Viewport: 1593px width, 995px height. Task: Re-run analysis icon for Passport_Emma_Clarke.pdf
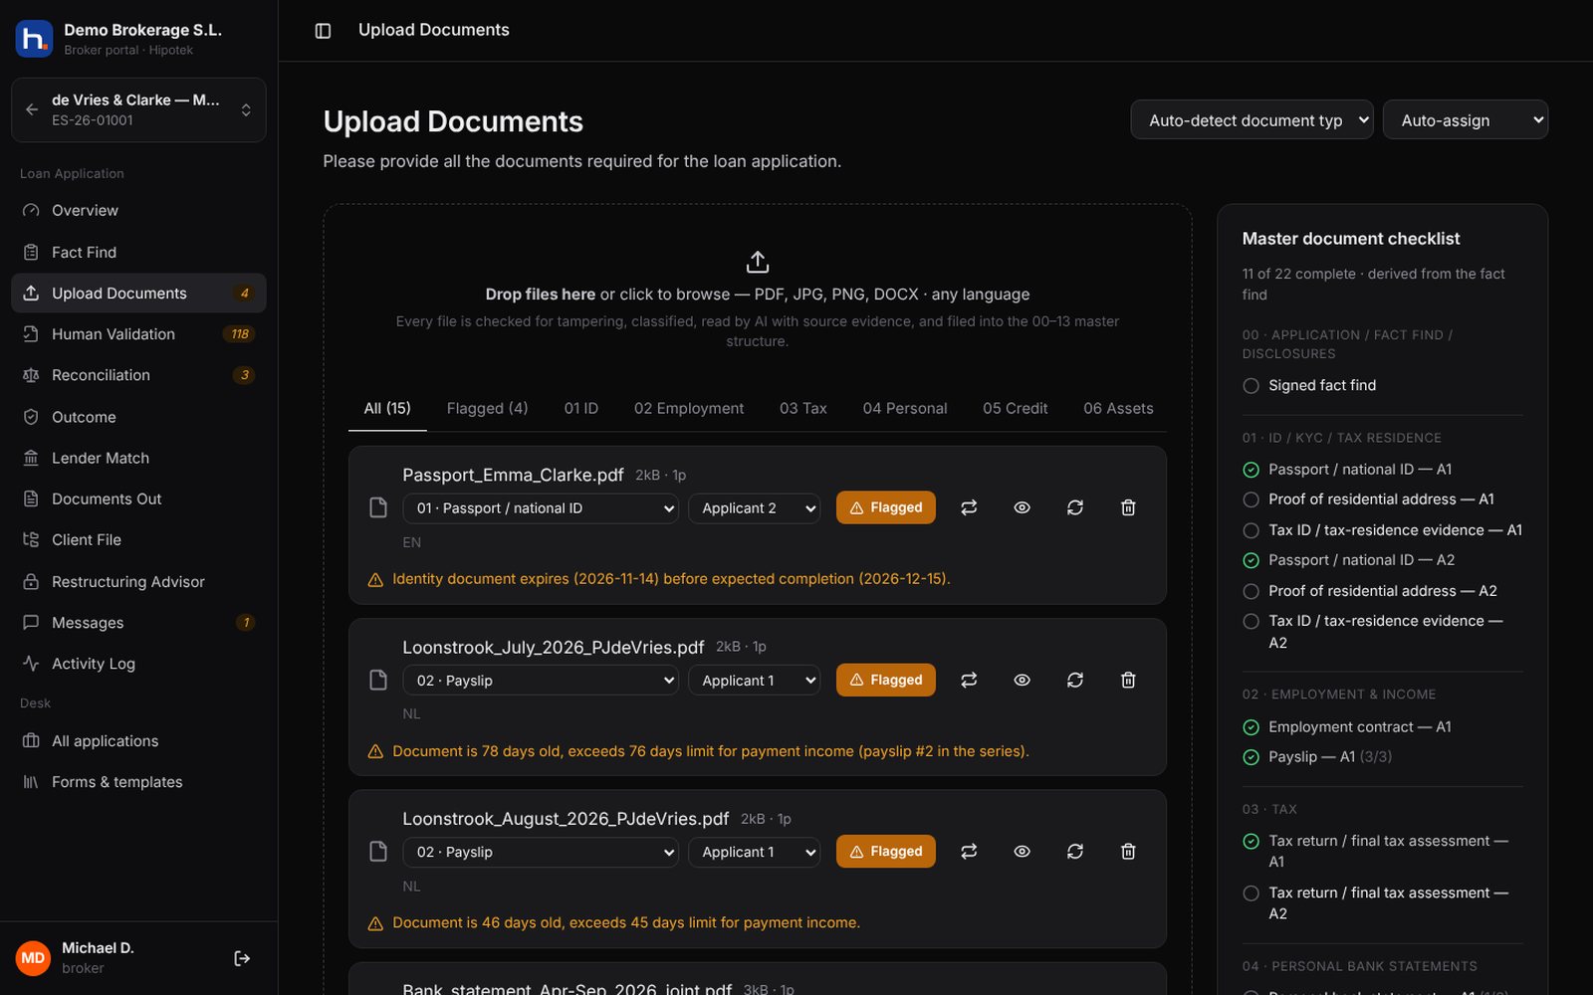tap(1075, 507)
